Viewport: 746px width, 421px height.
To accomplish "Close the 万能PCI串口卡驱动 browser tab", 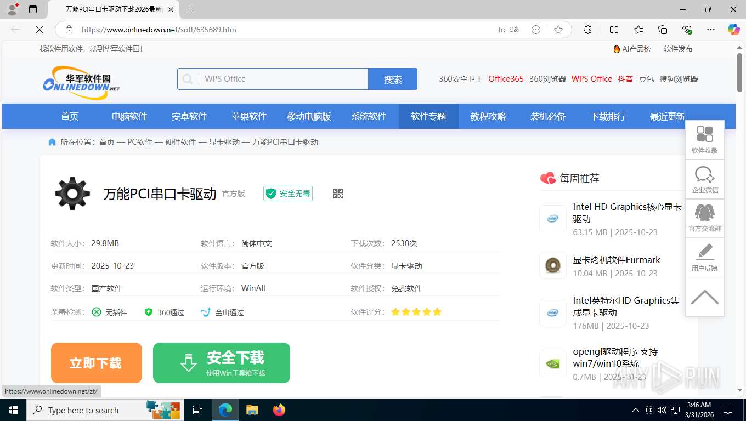I will pos(171,9).
